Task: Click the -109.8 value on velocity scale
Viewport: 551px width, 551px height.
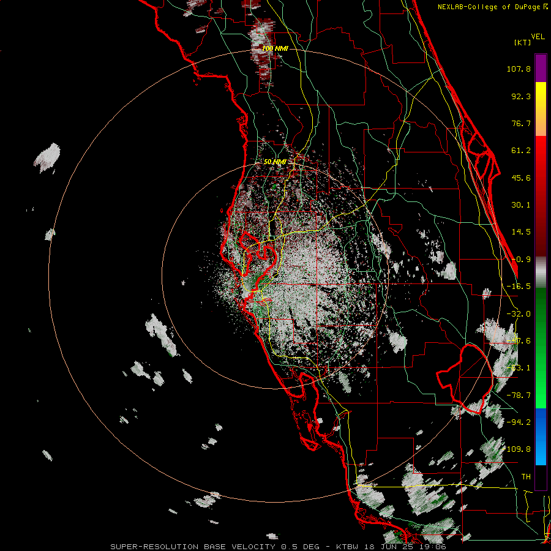Action: click(517, 449)
